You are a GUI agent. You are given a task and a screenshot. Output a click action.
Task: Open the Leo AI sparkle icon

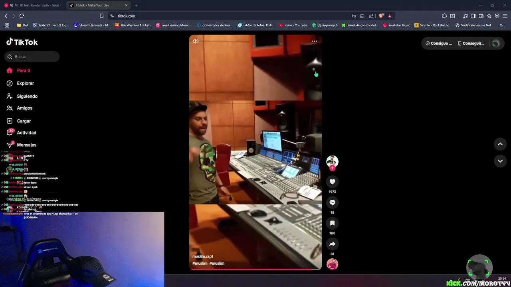[x=489, y=16]
